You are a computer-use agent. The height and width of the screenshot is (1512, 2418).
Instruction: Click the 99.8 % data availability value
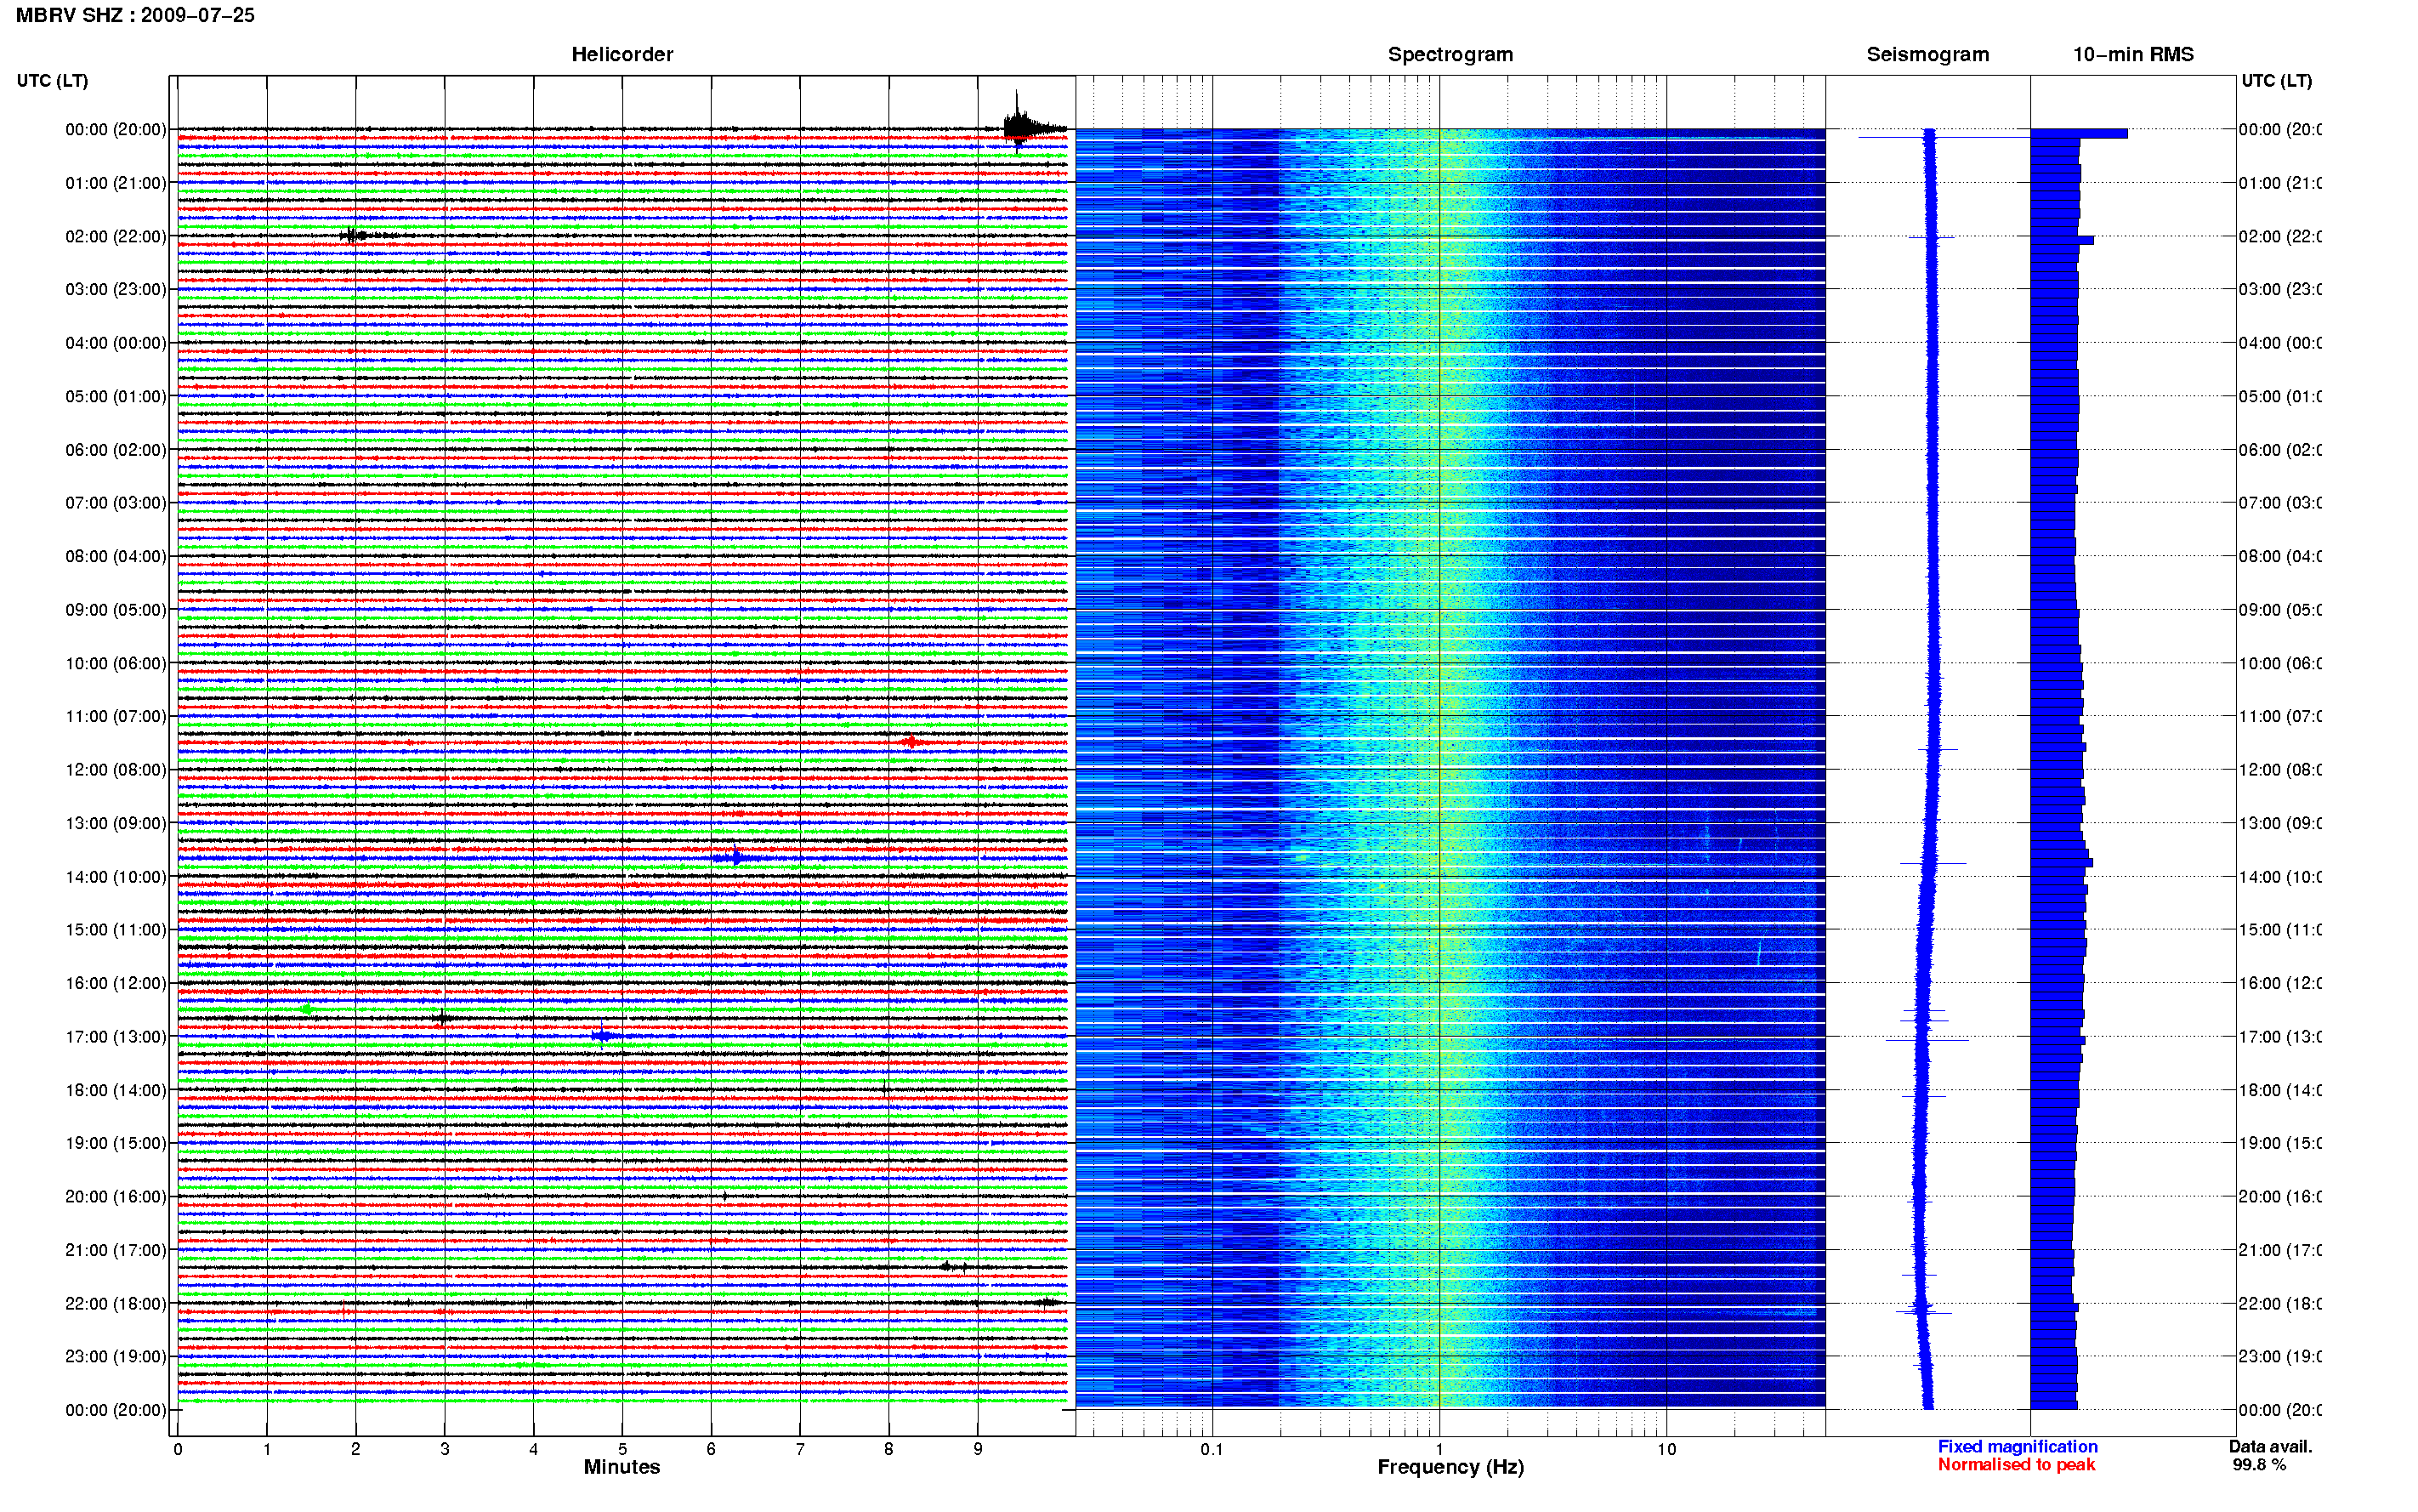click(x=2259, y=1464)
